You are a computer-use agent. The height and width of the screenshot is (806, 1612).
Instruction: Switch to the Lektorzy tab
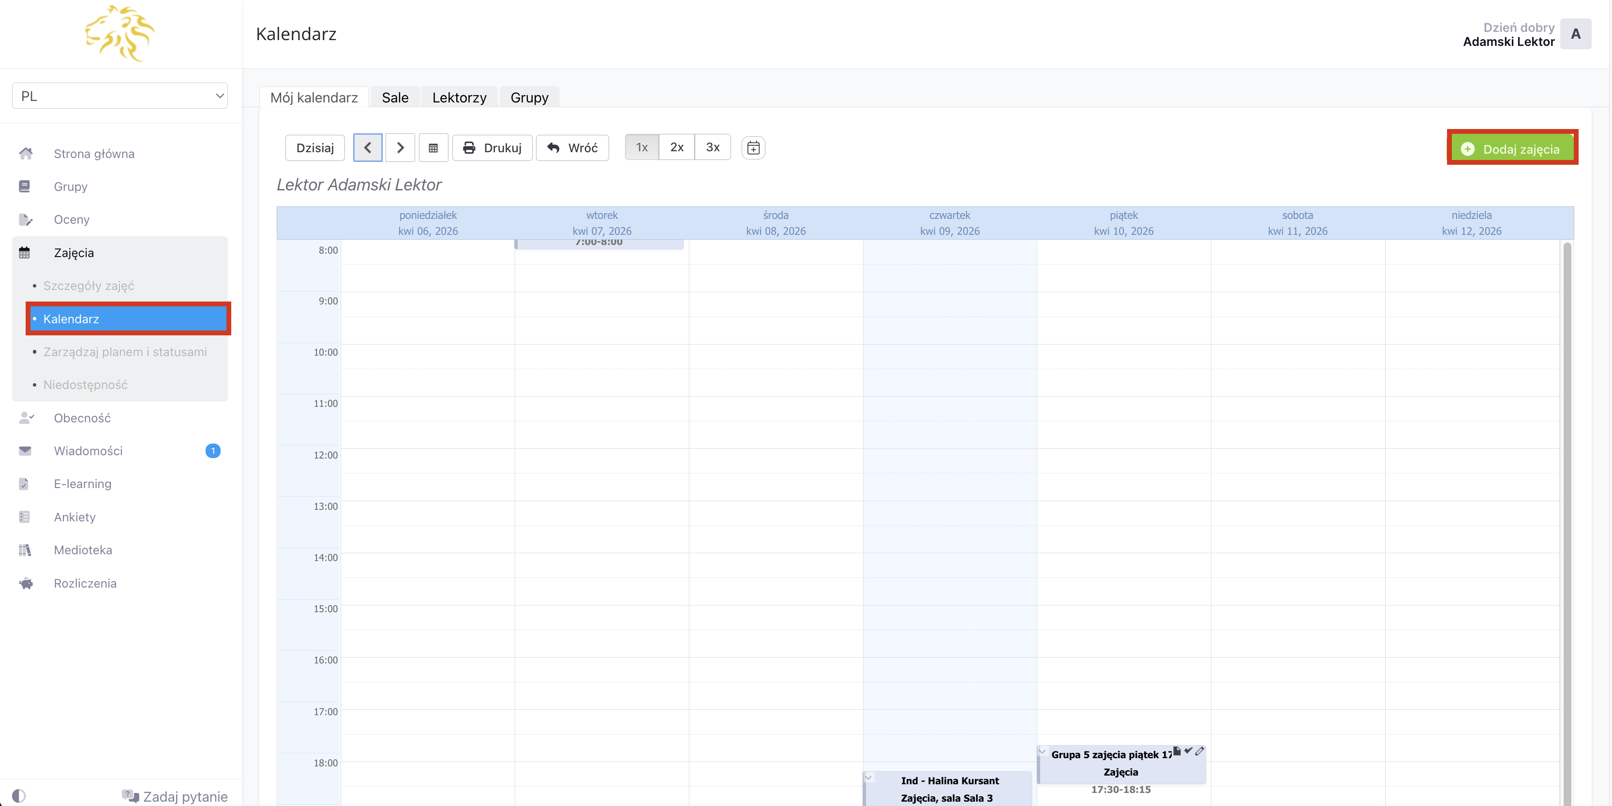pyautogui.click(x=459, y=98)
